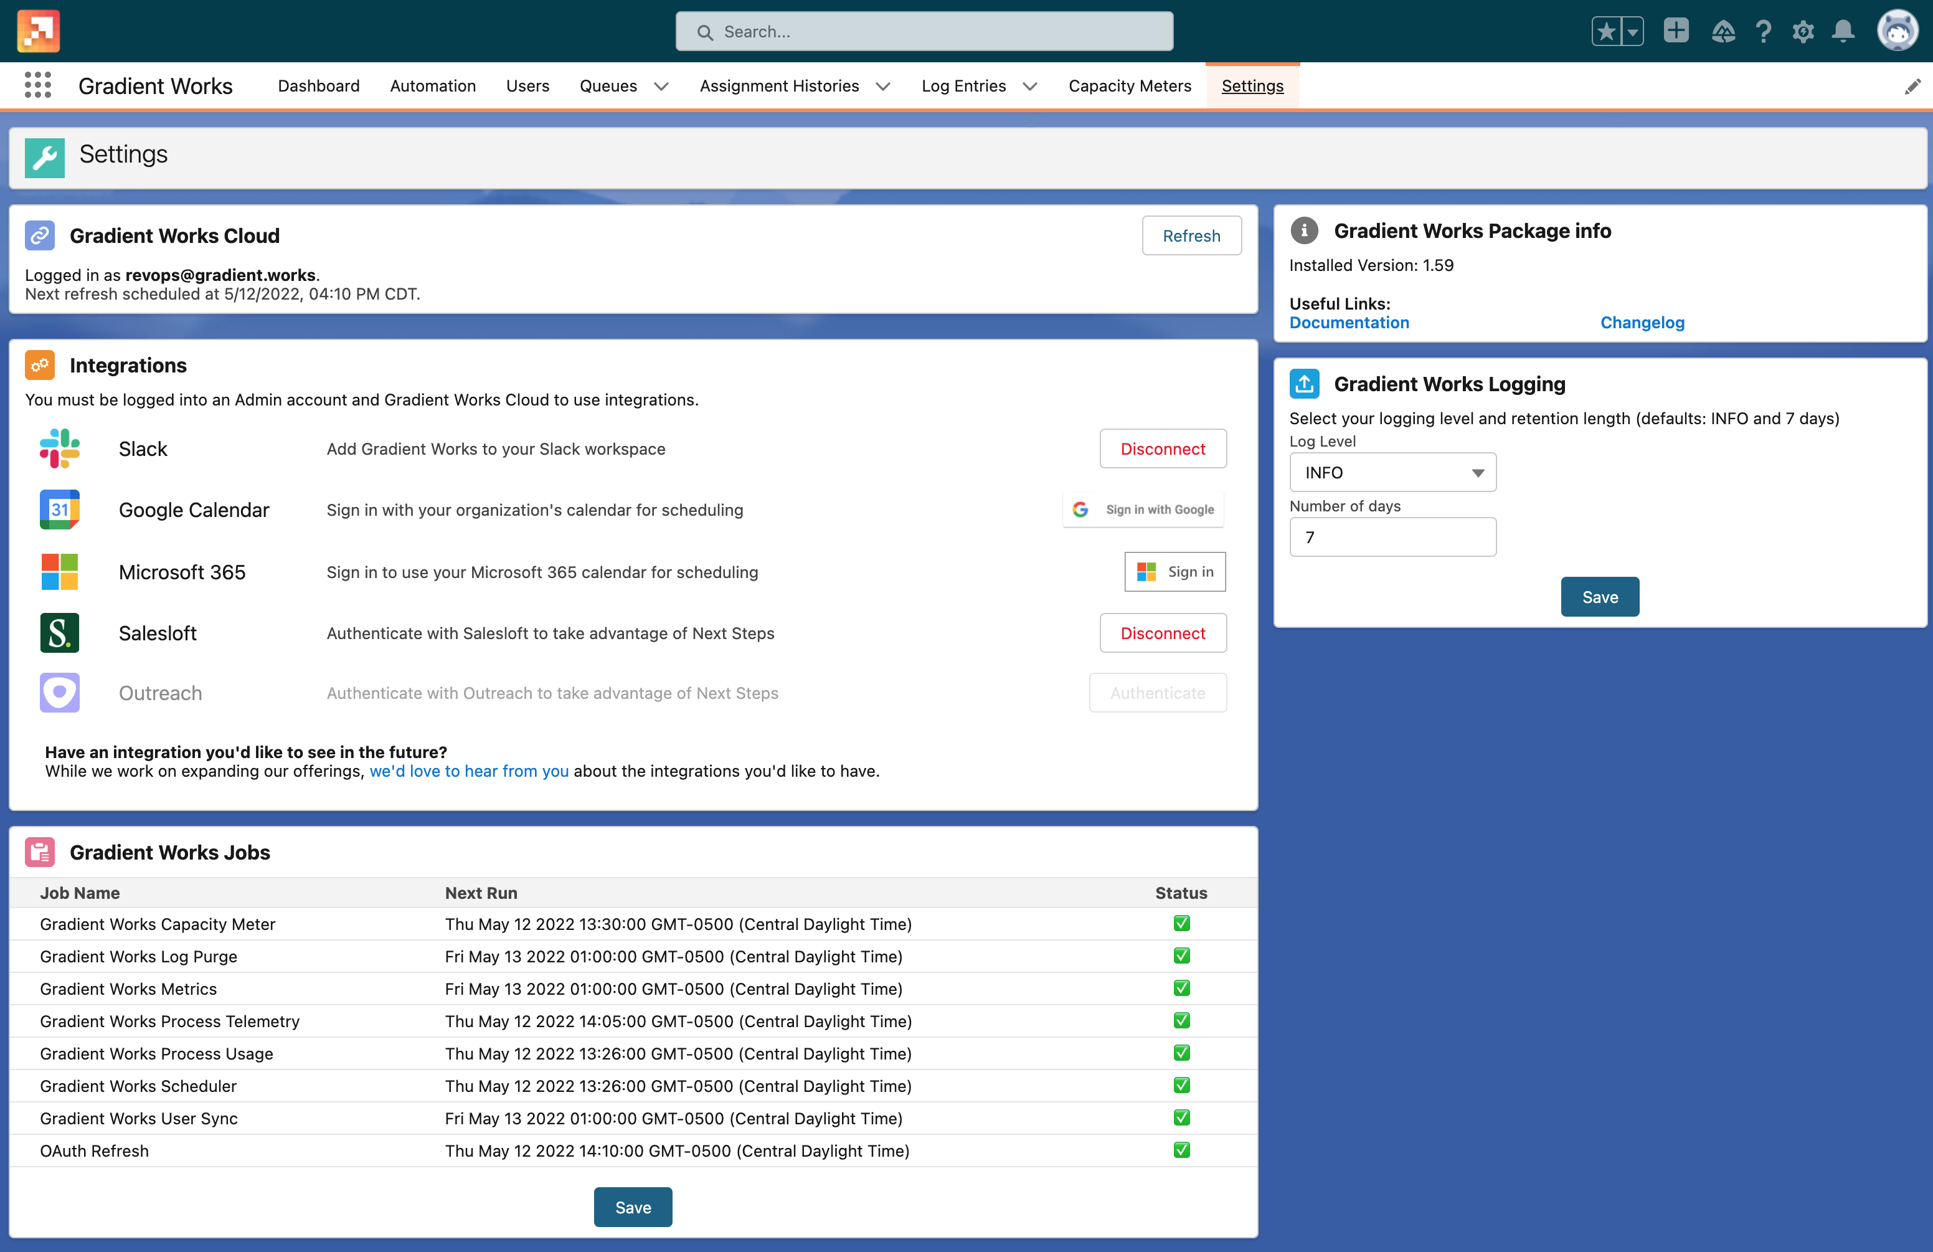1933x1252 pixels.
Task: Click the Gradient Works Scheduler job name
Action: 138,1086
